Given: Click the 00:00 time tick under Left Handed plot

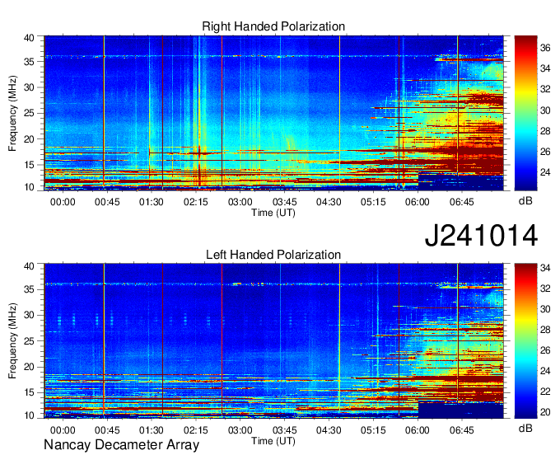Looking at the screenshot, I should [63, 430].
